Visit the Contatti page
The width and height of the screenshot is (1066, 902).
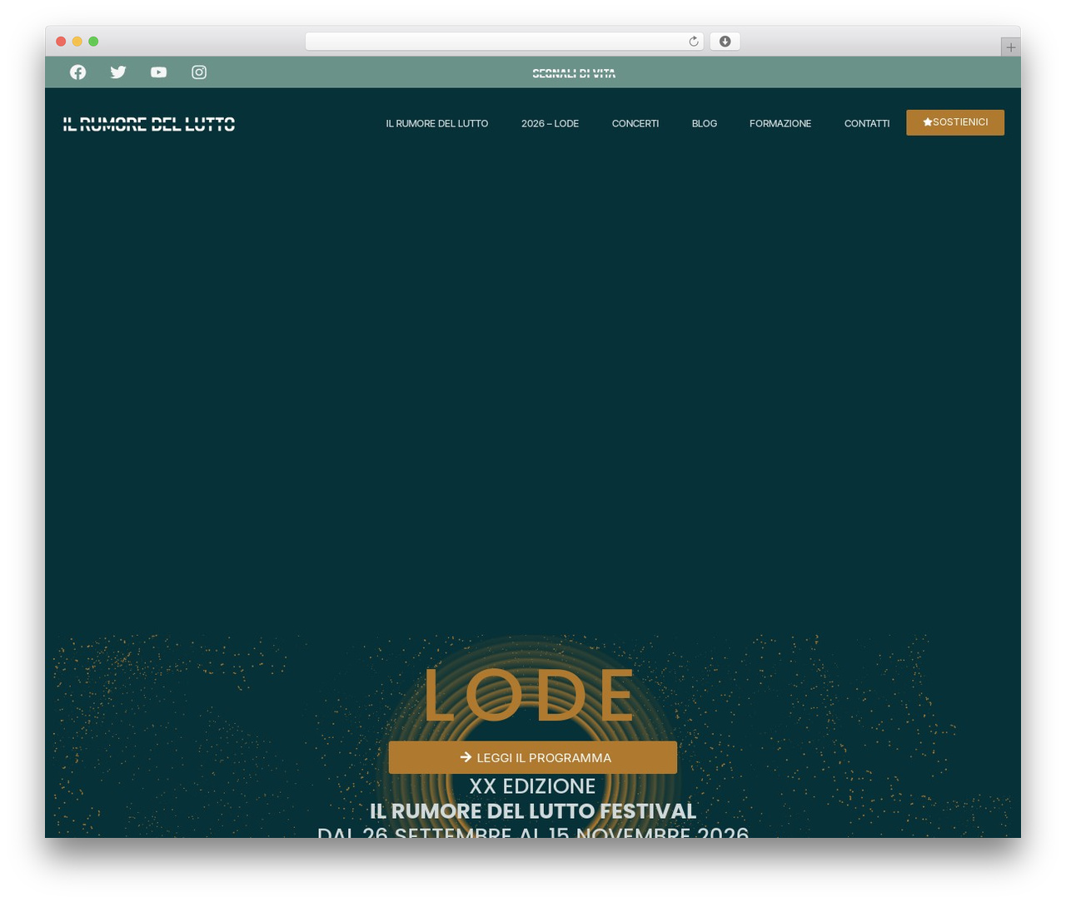point(867,123)
